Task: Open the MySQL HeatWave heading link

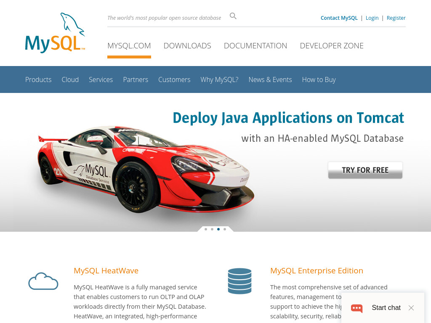Action: pos(106,271)
